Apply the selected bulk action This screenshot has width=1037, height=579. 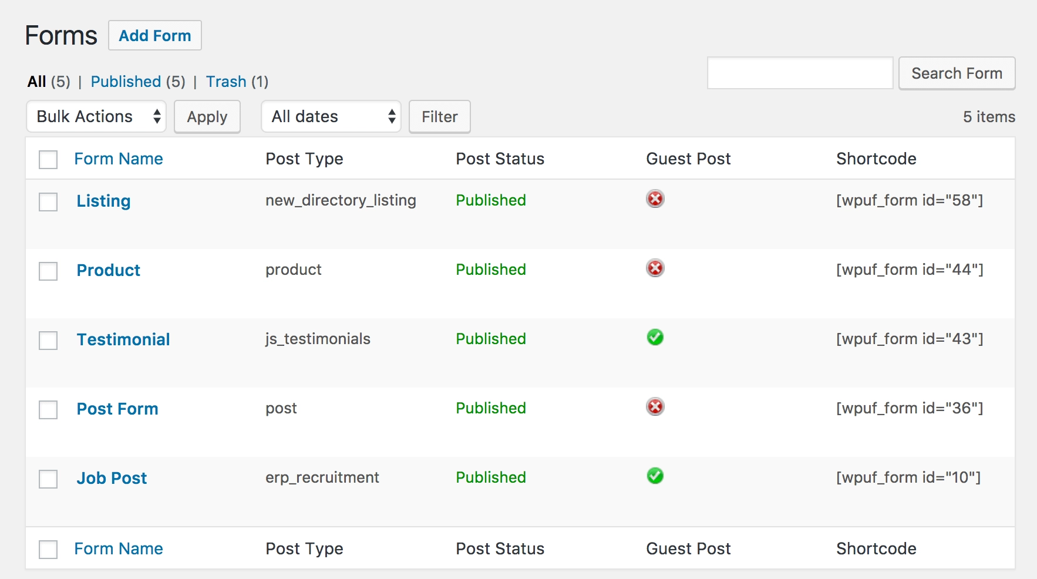click(207, 117)
